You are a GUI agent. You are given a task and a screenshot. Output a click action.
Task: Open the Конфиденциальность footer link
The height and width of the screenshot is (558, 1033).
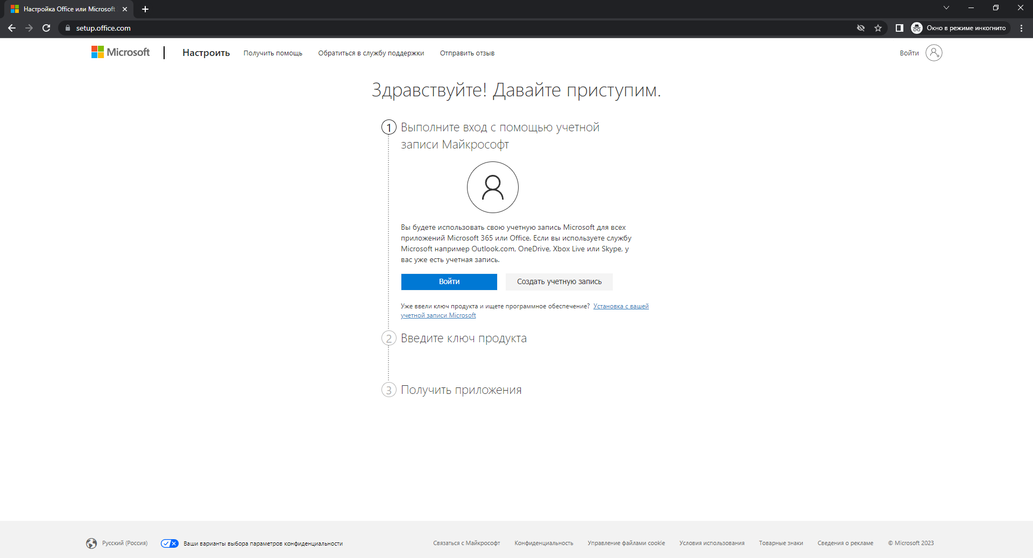(x=543, y=543)
